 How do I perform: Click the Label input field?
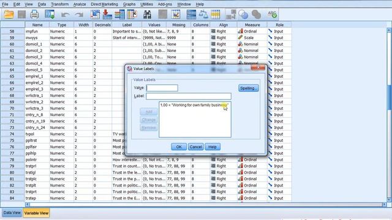coord(189,96)
